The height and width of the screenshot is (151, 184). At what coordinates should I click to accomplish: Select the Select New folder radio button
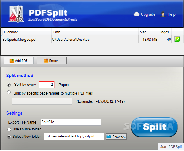pos(9,137)
